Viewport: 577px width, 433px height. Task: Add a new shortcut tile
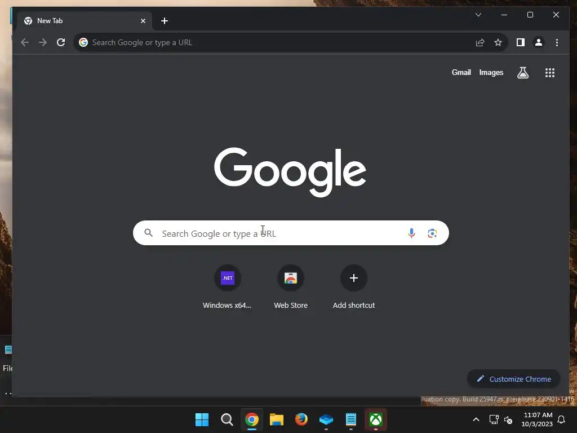(x=354, y=287)
